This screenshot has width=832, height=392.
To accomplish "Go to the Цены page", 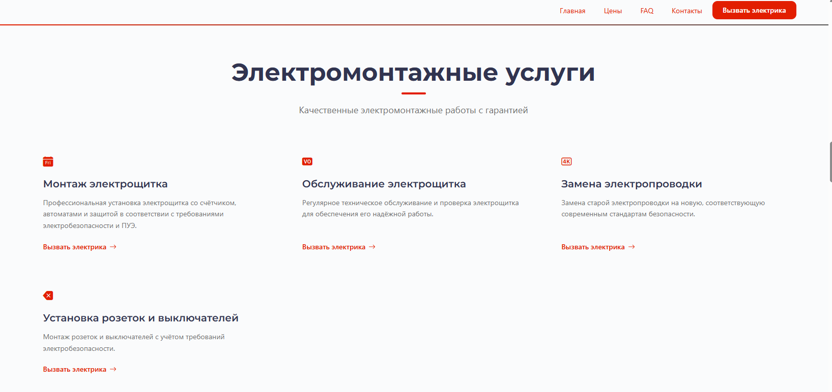I will [613, 11].
